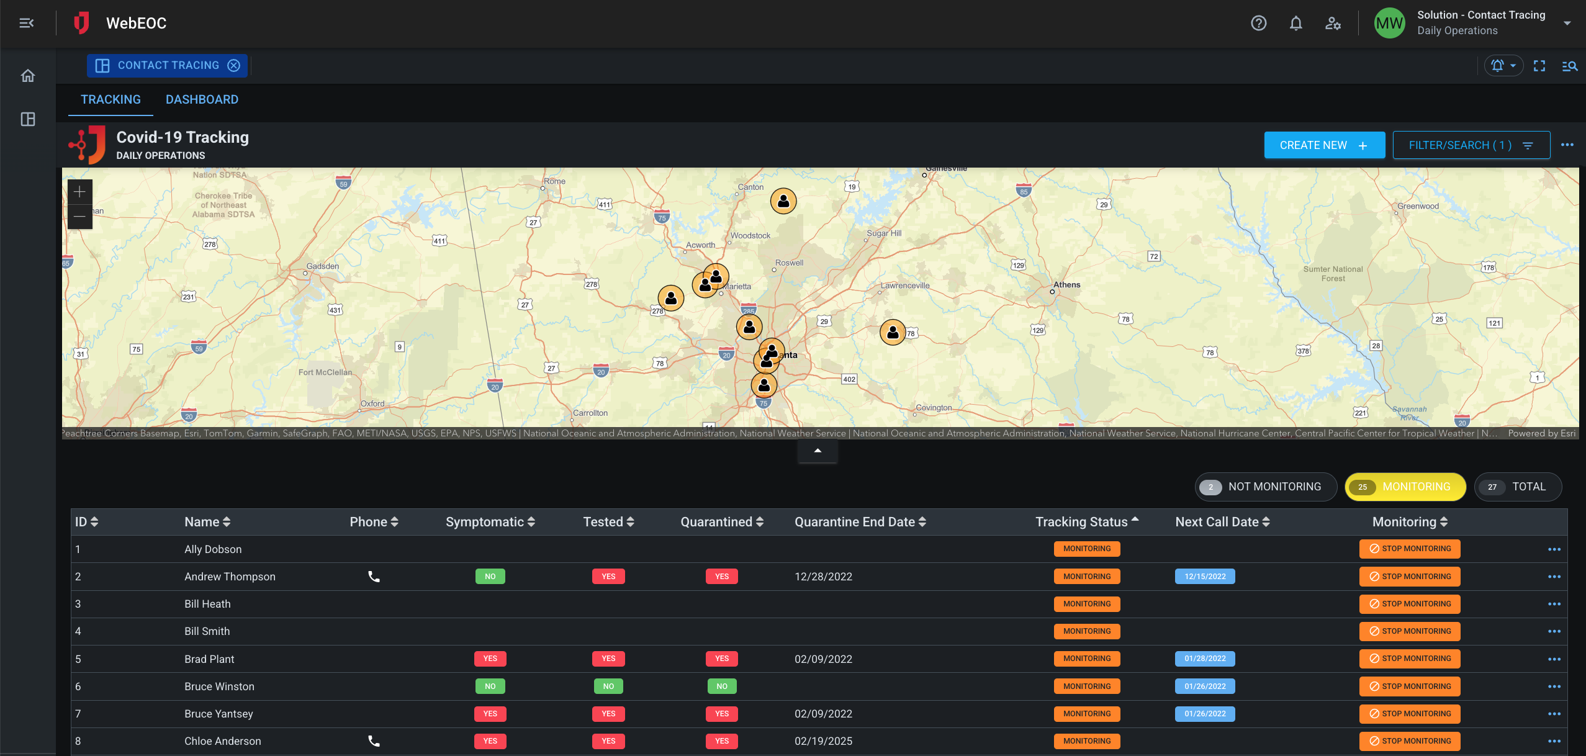Stop monitoring Brad Plant

pos(1409,659)
